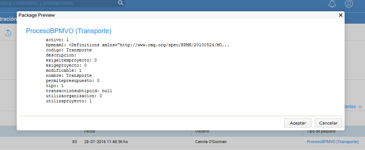Click the search magnifier icon

click(121, 3)
